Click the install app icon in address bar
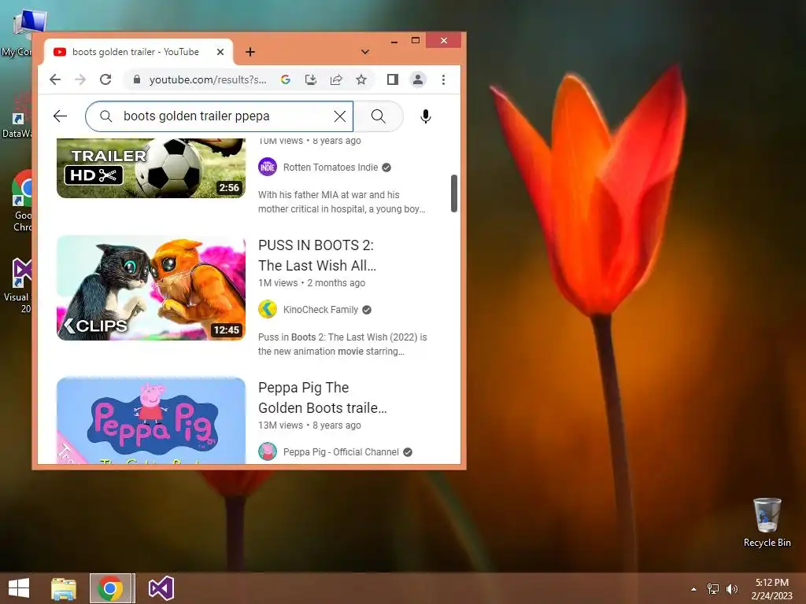 point(310,79)
